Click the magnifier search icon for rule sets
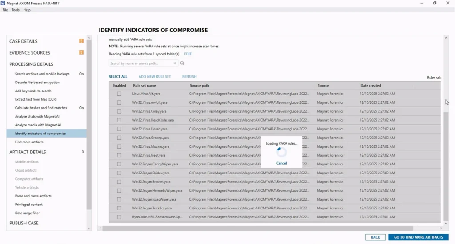This screenshot has width=455, height=244. click(182, 63)
